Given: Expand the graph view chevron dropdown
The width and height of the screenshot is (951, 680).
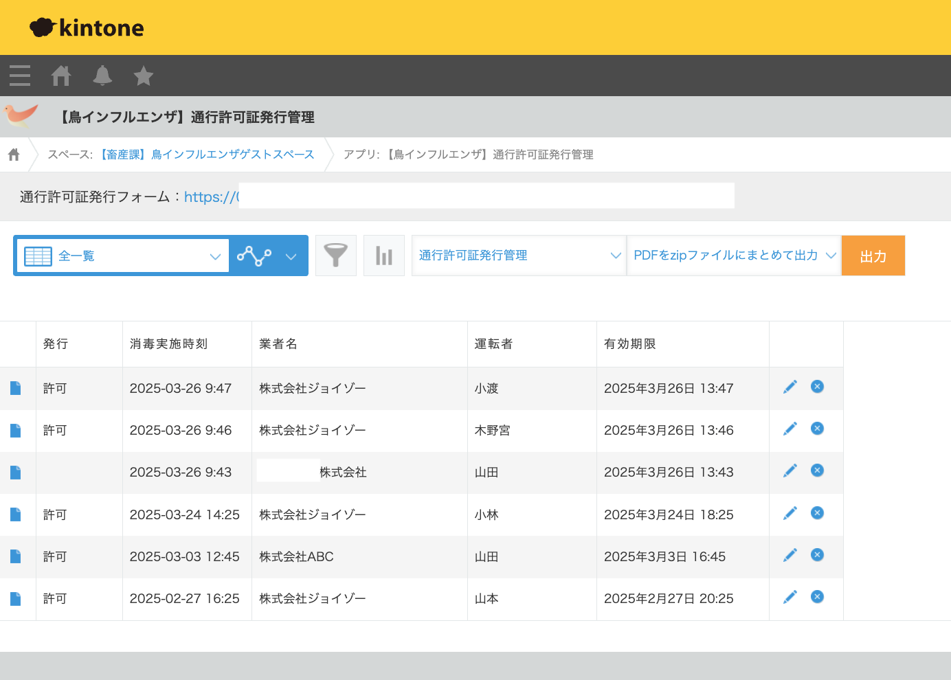Looking at the screenshot, I should (x=291, y=256).
